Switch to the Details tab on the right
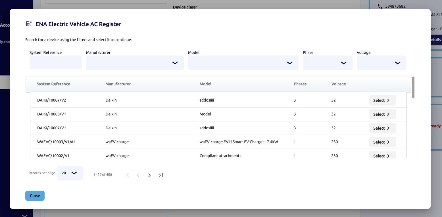442x217 pixels. [x=435, y=40]
